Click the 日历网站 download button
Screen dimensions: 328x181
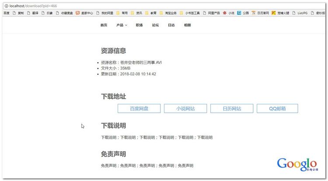[x=232, y=108]
